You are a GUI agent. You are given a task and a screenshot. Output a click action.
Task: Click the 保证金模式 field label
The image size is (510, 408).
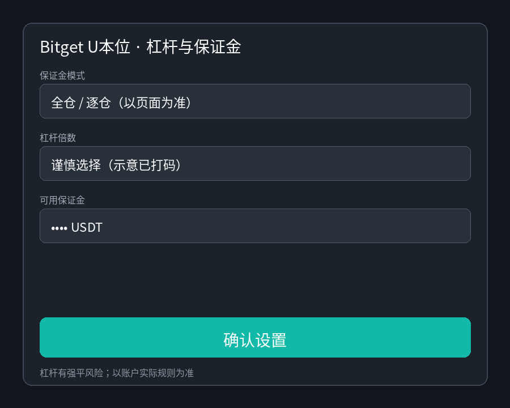click(62, 75)
